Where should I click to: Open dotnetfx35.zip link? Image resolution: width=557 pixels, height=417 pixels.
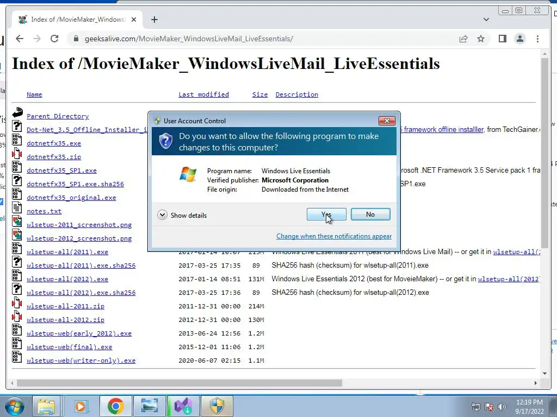point(54,157)
